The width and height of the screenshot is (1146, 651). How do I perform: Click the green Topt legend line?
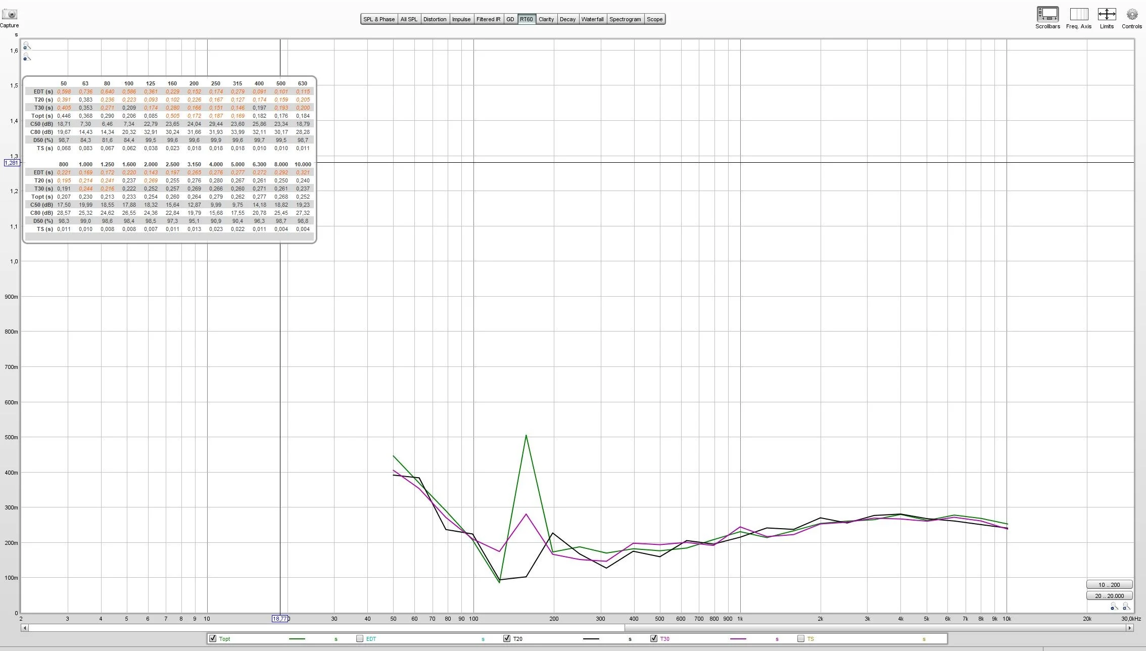[x=297, y=639]
